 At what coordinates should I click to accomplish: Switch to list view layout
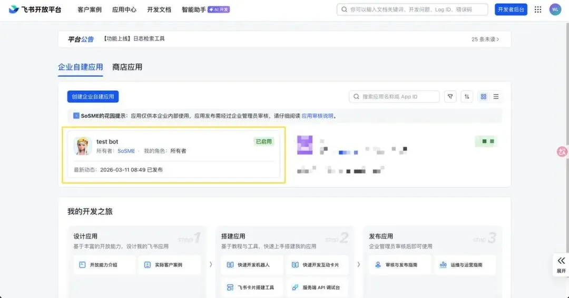[x=496, y=97]
